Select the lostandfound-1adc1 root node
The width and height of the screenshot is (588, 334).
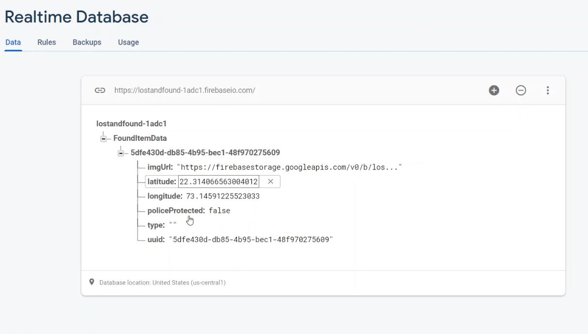click(x=132, y=123)
